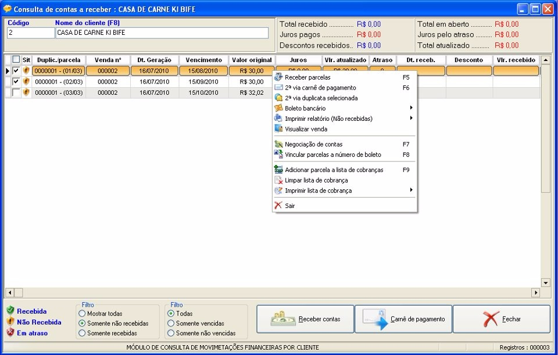Click the Valor original column header
Screen dimensions: 558x355
[x=252, y=60]
